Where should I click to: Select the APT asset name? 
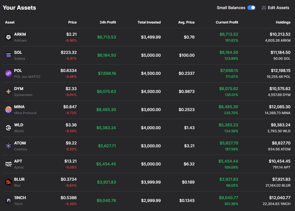[18, 161]
